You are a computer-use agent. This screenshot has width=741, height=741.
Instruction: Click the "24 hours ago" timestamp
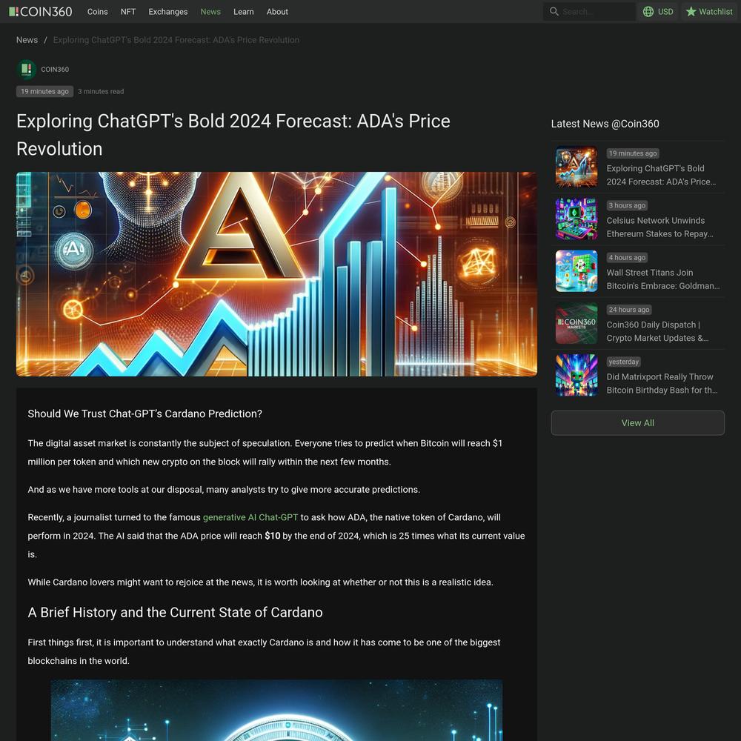coord(629,310)
